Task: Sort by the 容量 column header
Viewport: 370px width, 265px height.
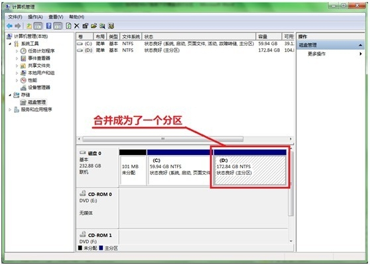Action: pyautogui.click(x=269, y=36)
